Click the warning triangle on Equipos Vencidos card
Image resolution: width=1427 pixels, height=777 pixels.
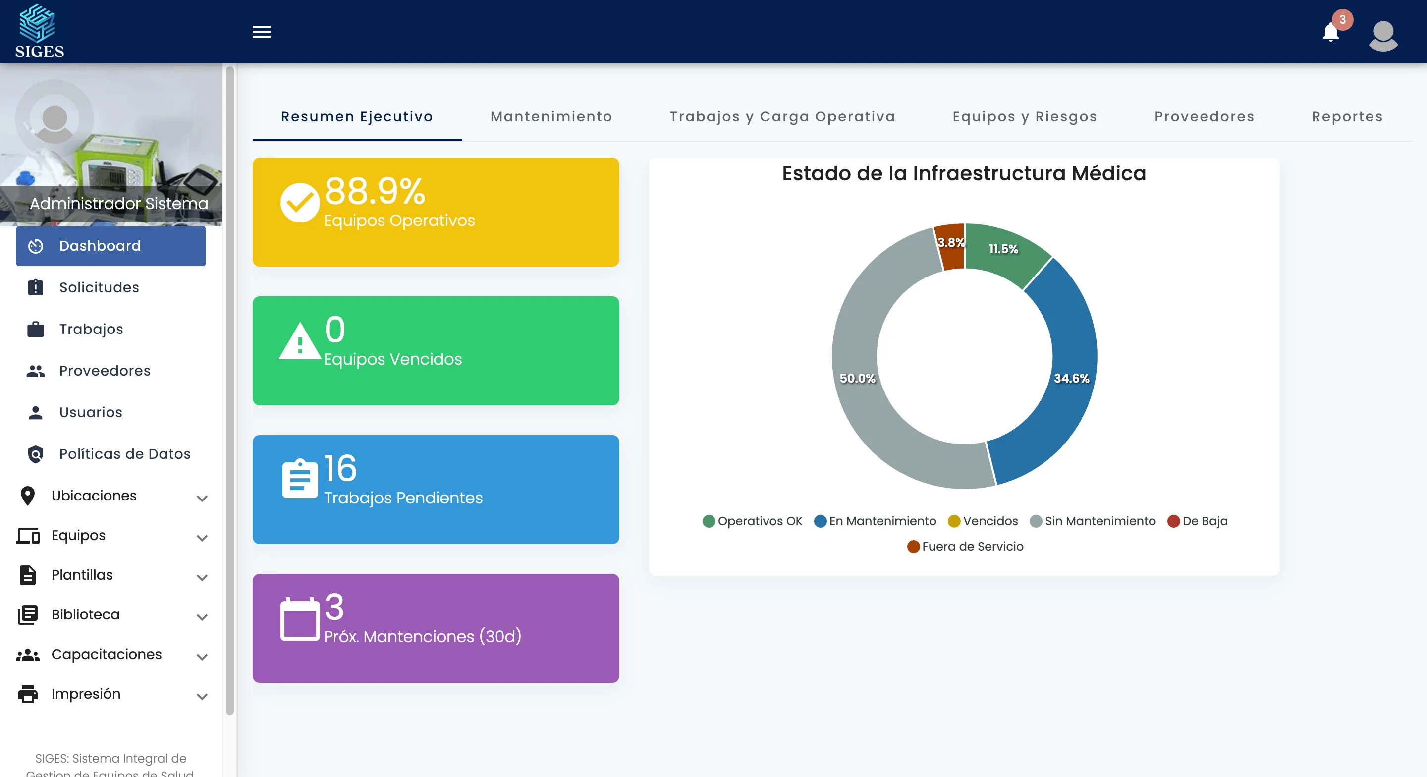[x=300, y=341]
